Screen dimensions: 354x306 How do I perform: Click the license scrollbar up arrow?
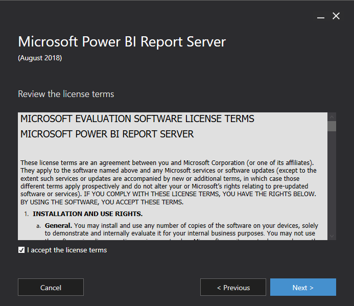[332, 116]
